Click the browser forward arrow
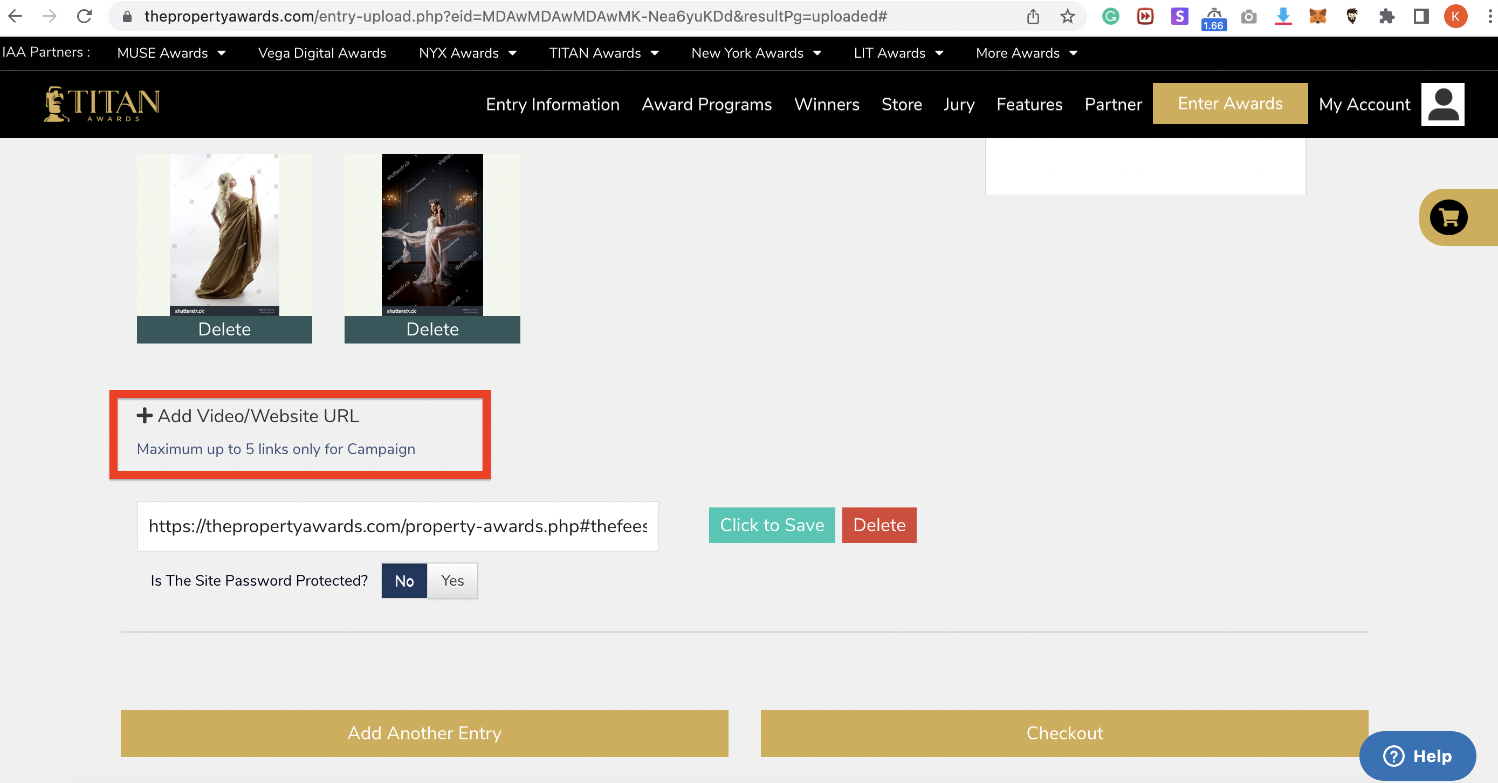 [50, 16]
